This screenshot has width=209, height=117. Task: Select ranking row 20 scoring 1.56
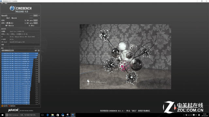point(20,92)
